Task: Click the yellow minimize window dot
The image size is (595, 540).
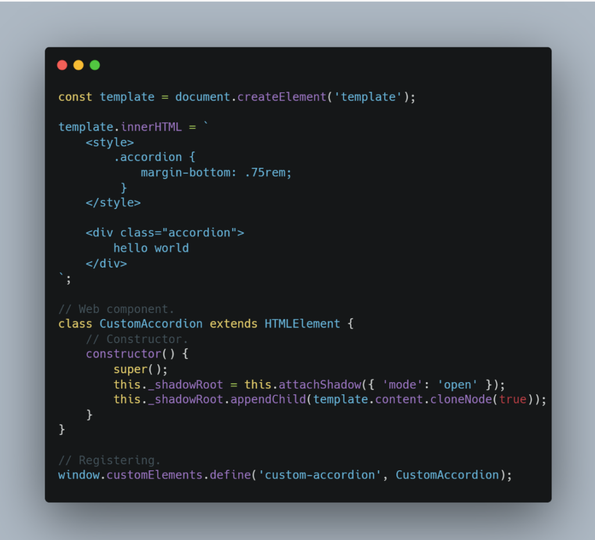Action: click(x=78, y=65)
